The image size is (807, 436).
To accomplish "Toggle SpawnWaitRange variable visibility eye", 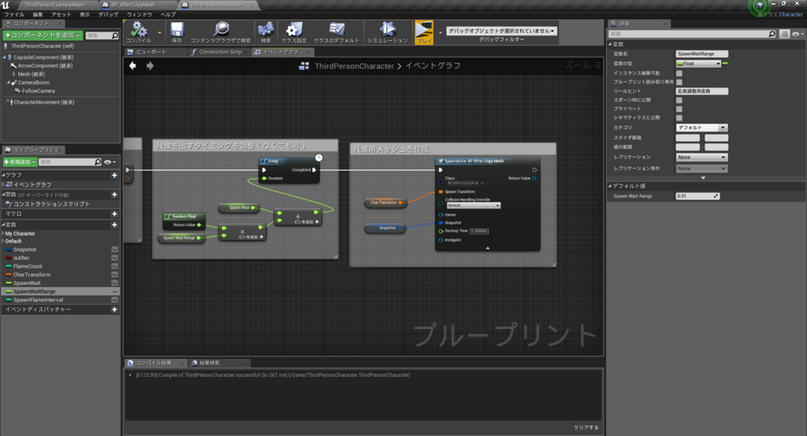I will (115, 291).
